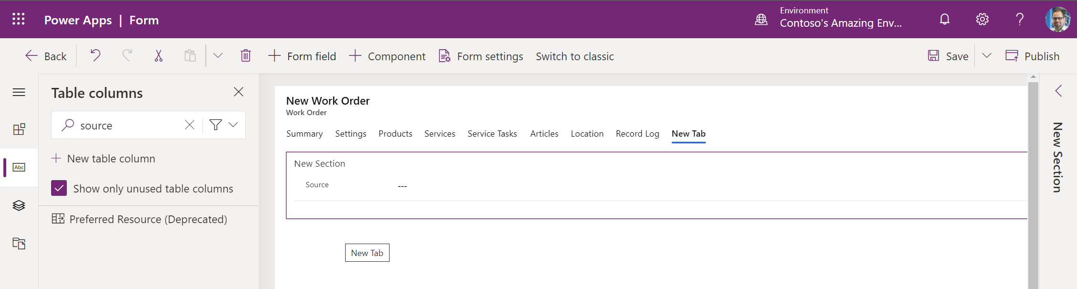Viewport: 1077px width, 289px height.
Task: Switch to the Products tab
Action: [x=395, y=134]
